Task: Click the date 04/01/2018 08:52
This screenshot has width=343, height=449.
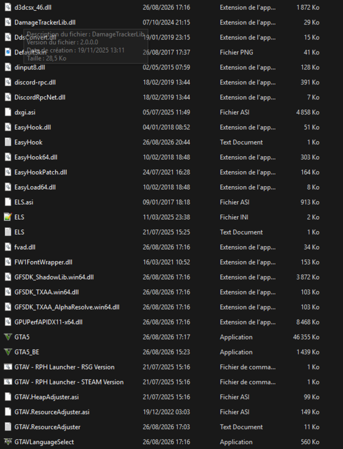Action: click(166, 127)
